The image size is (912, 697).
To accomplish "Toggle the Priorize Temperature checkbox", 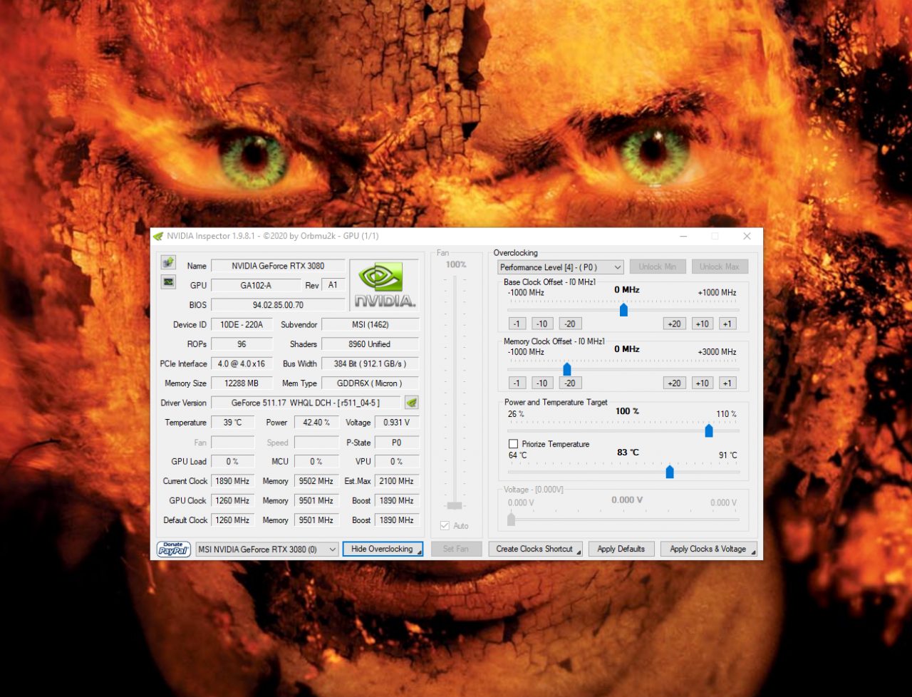I will pyautogui.click(x=513, y=444).
